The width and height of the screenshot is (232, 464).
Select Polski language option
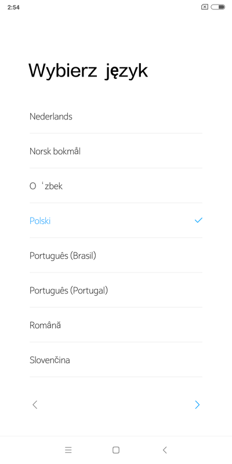[116, 220]
